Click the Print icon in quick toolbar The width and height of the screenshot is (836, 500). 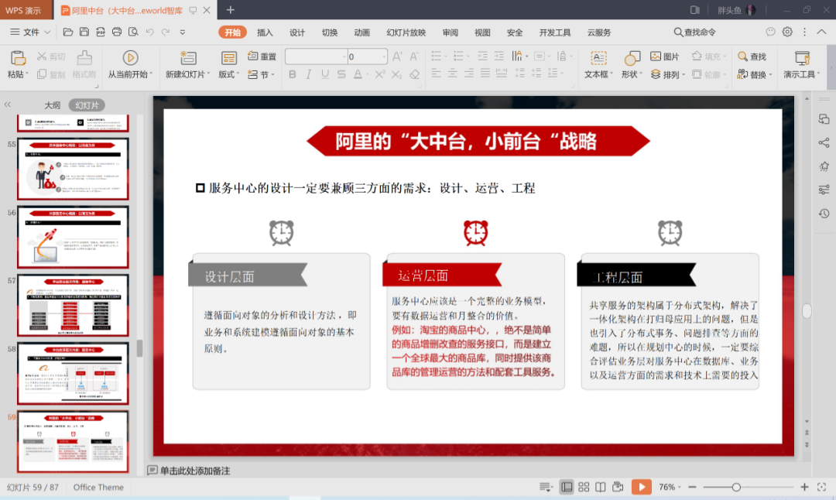coord(117,32)
